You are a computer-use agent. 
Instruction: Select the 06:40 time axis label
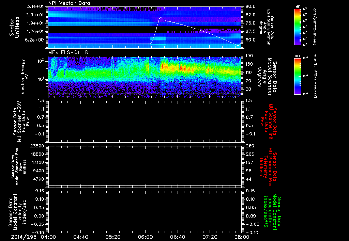tap(177, 237)
